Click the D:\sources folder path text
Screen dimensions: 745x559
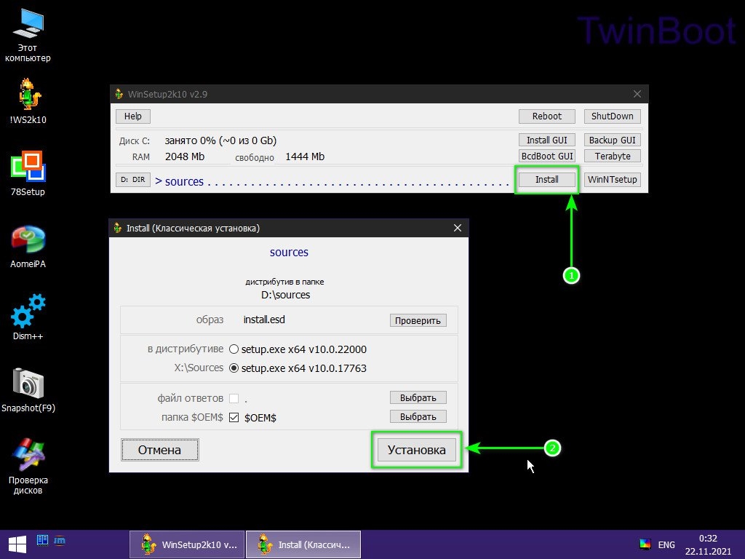(x=285, y=295)
